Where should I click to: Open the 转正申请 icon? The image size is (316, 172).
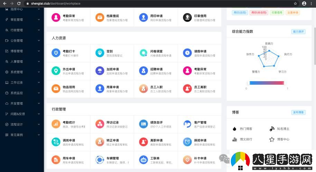coord(100,142)
